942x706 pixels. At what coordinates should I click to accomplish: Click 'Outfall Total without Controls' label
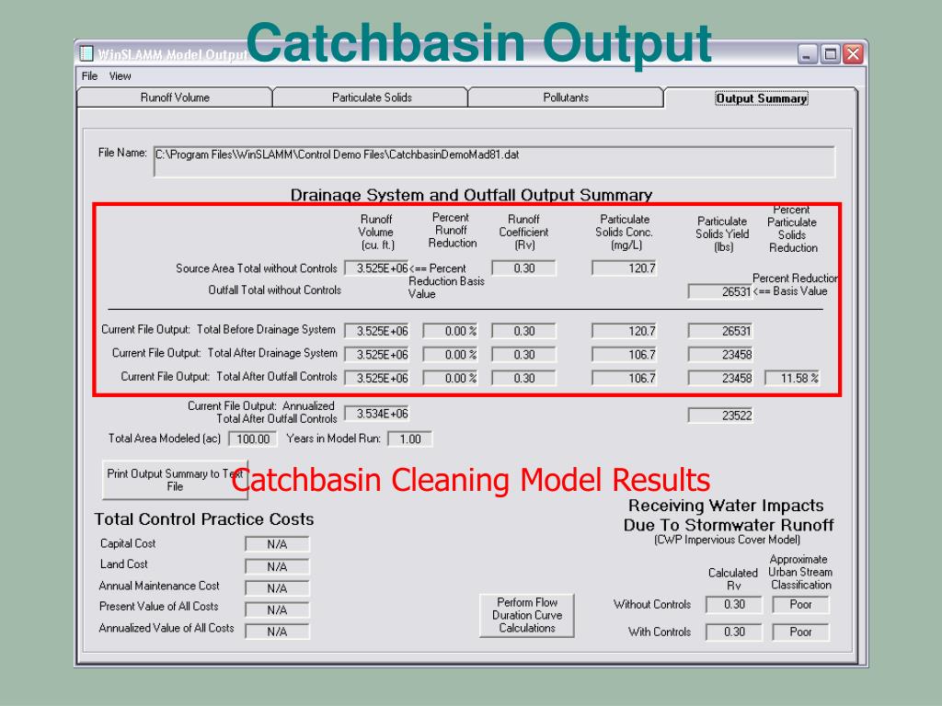[x=274, y=290]
